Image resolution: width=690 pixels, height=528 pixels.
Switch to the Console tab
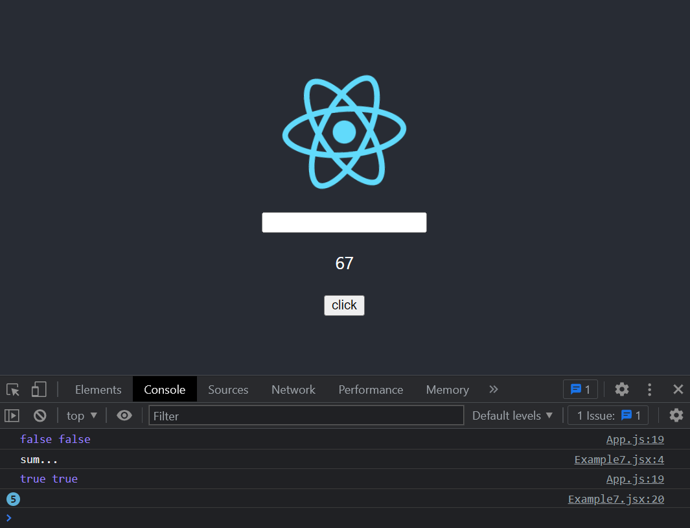(165, 390)
